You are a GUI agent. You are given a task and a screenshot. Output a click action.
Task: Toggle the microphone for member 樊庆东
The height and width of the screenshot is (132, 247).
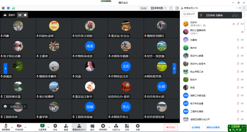(x=238, y=48)
